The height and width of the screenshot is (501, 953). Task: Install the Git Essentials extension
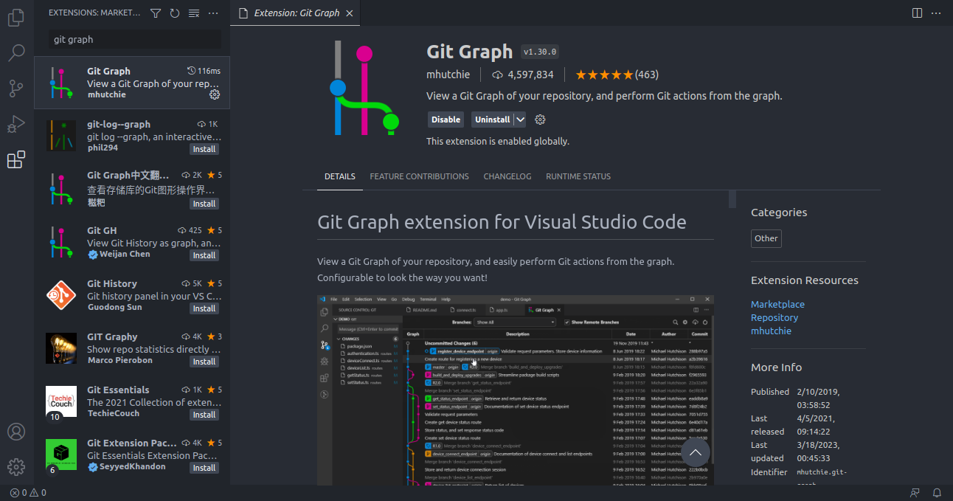click(204, 415)
